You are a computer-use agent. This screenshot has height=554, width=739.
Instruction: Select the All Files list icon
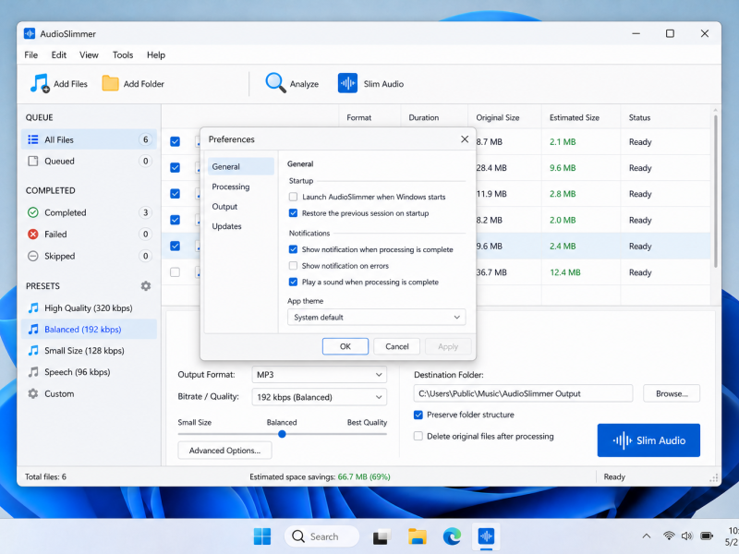tap(33, 139)
